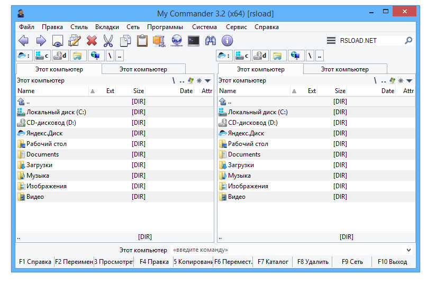Open the hamburger menu beside RSLOAD.NET
Image resolution: width=427 pixels, height=284 pixels.
331,41
